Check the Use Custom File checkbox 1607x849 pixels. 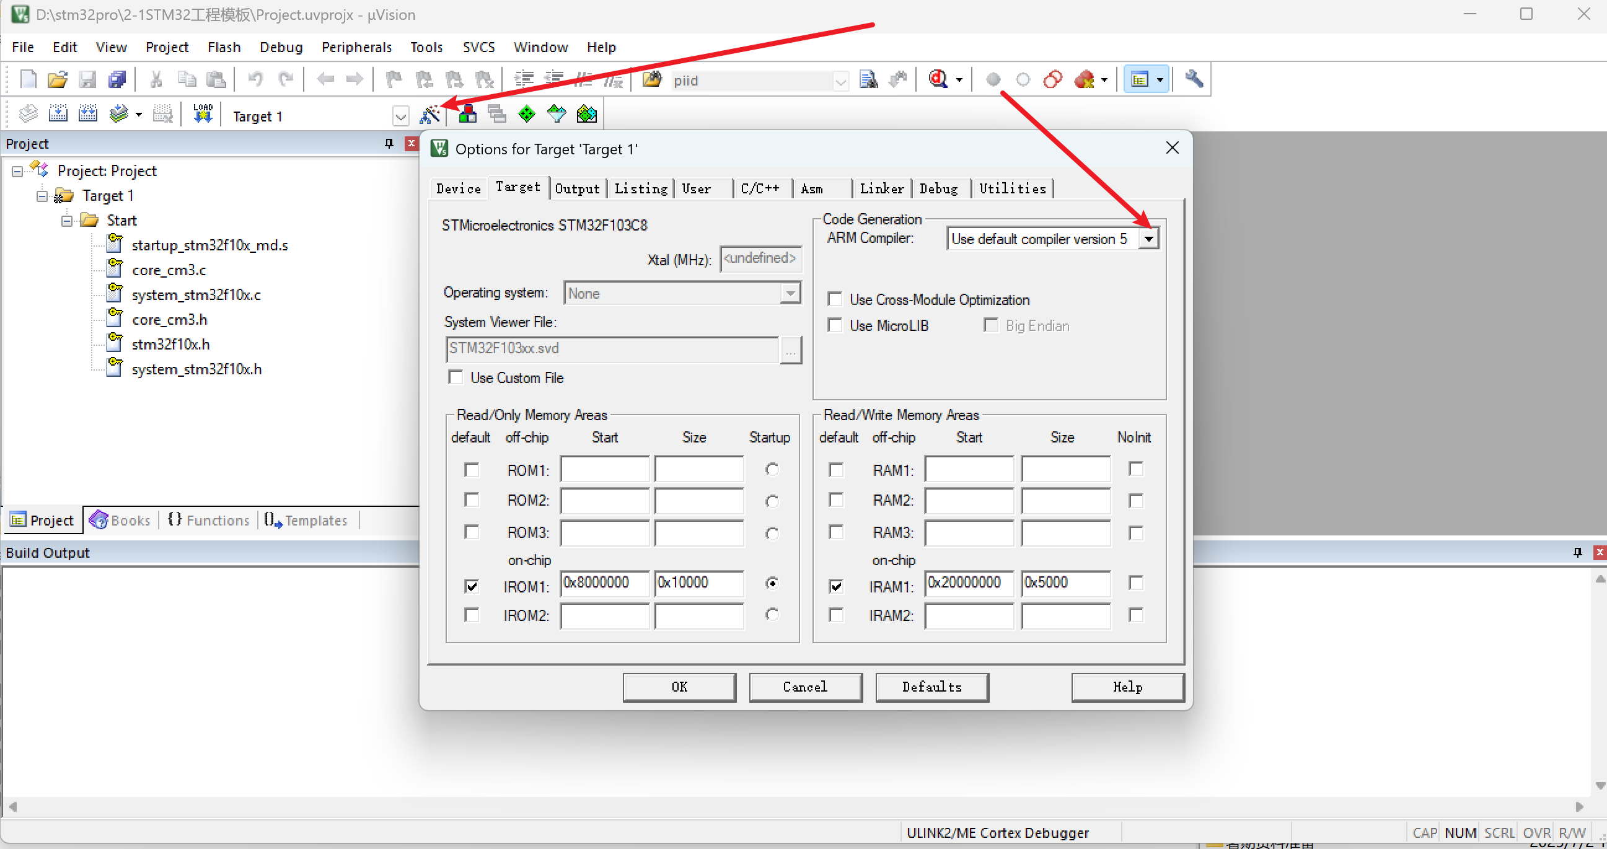[456, 378]
